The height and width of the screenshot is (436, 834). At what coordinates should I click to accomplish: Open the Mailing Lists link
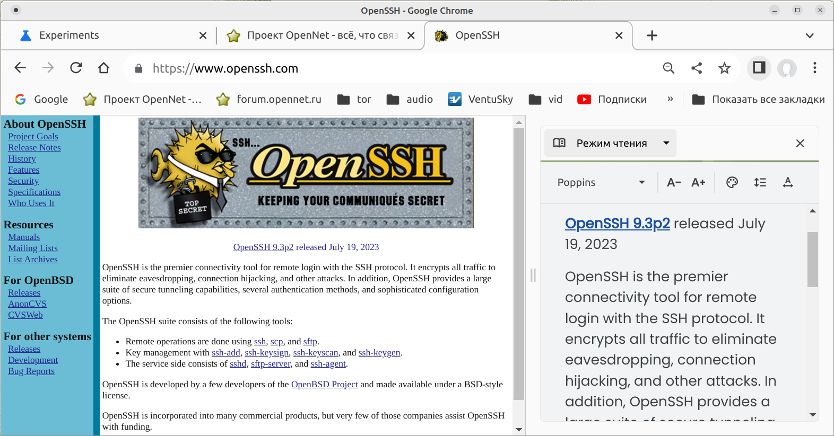click(x=33, y=248)
